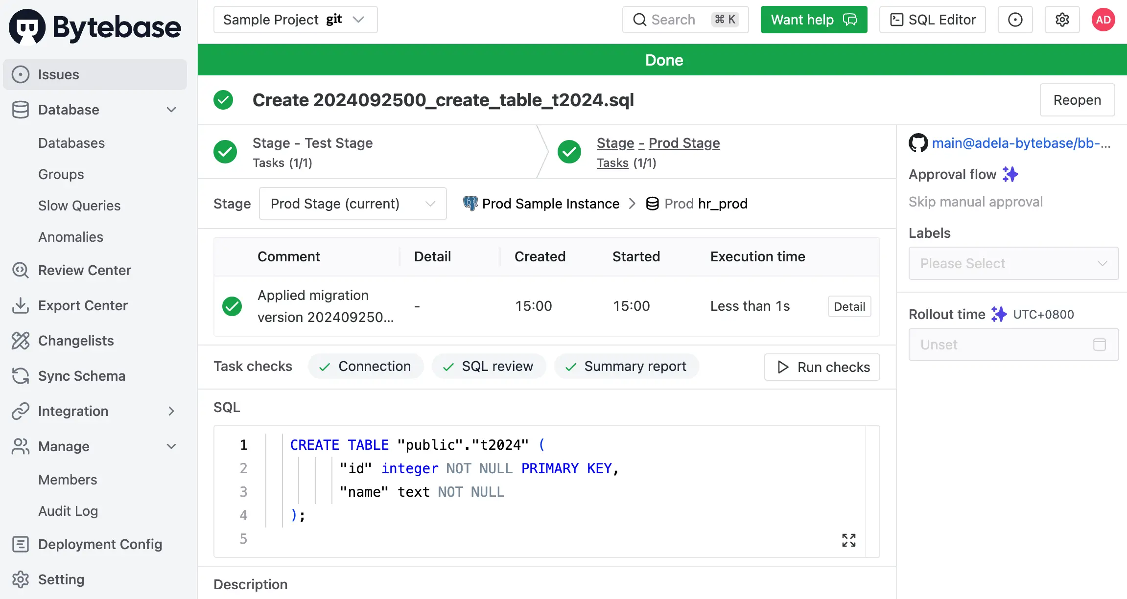Click the Setting gear icon in sidebar
Screen dimensions: 1127x599
point(21,579)
